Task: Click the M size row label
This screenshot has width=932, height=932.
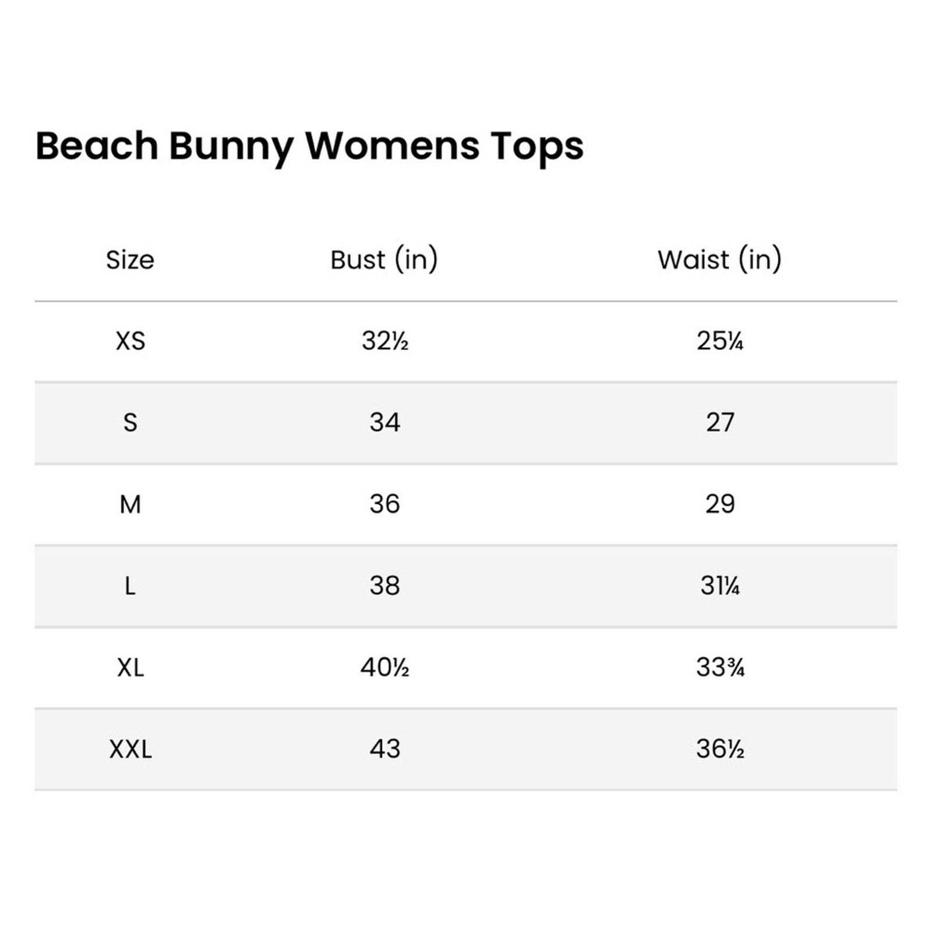Action: click(130, 504)
